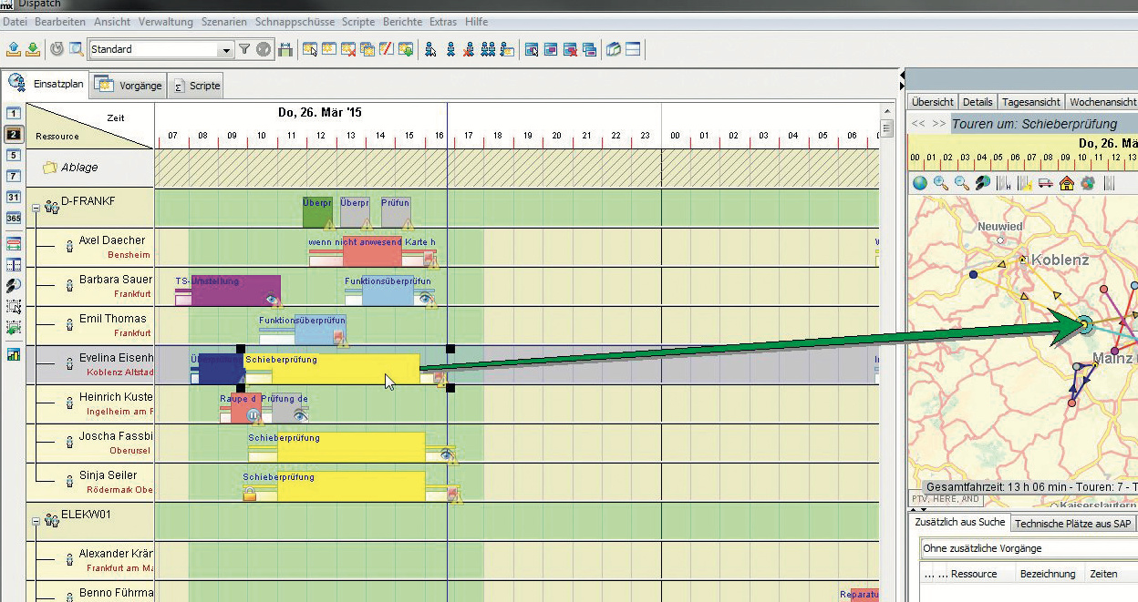Click the house icon on map toolbar
This screenshot has height=602, width=1138.
(x=1067, y=183)
